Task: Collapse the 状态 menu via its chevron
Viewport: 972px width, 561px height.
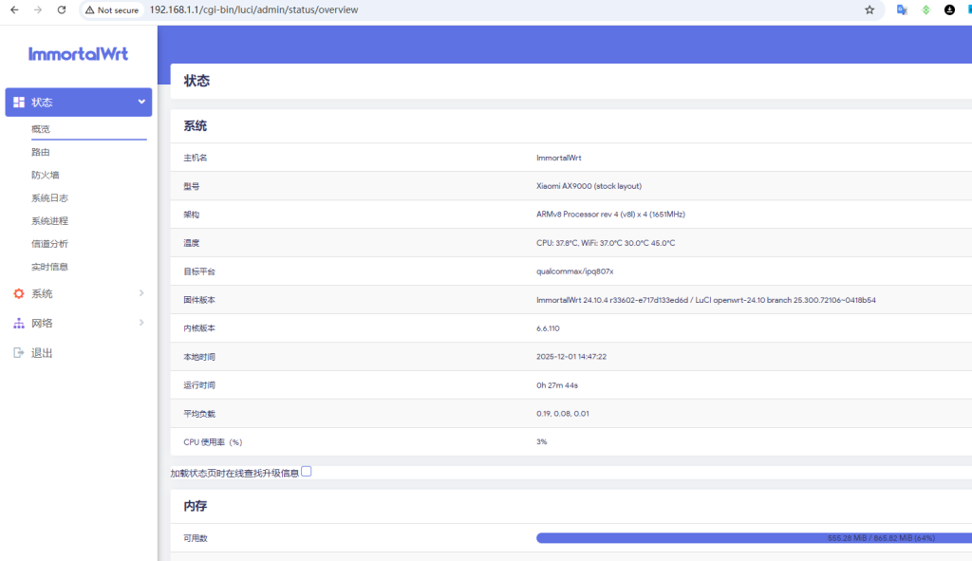Action: point(140,102)
